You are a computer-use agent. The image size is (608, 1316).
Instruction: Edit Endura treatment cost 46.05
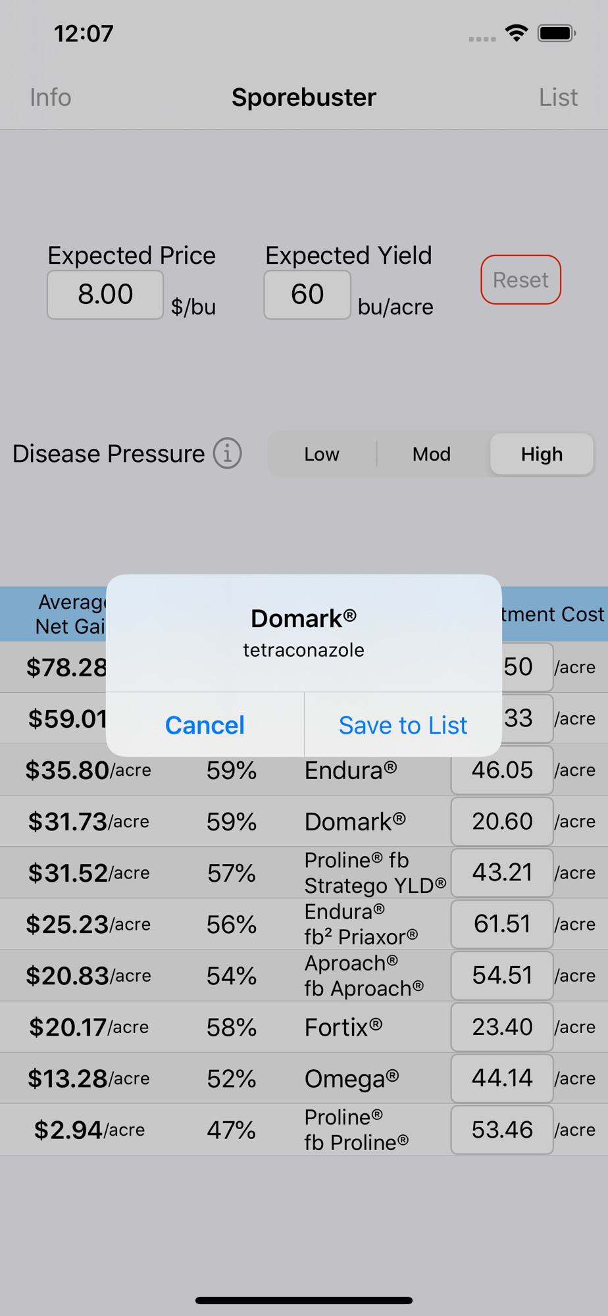[502, 770]
